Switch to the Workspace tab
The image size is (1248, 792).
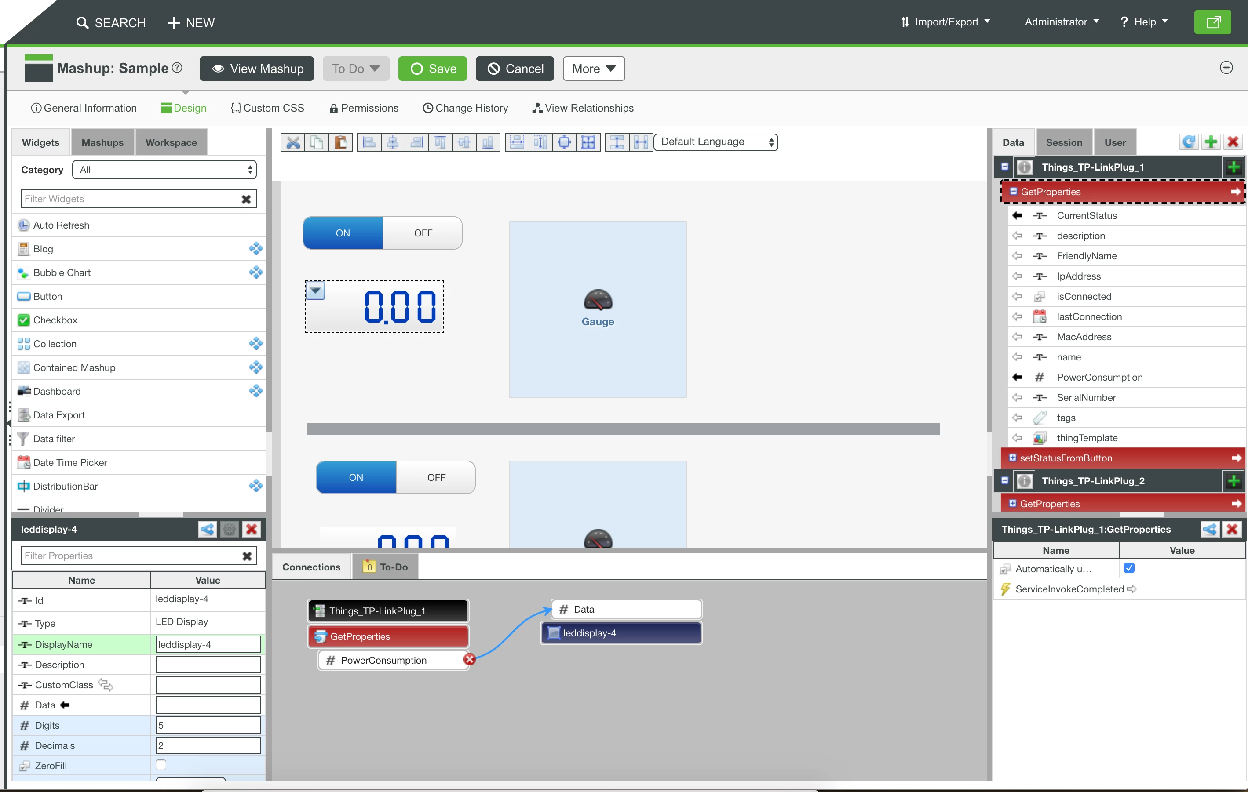click(x=171, y=142)
